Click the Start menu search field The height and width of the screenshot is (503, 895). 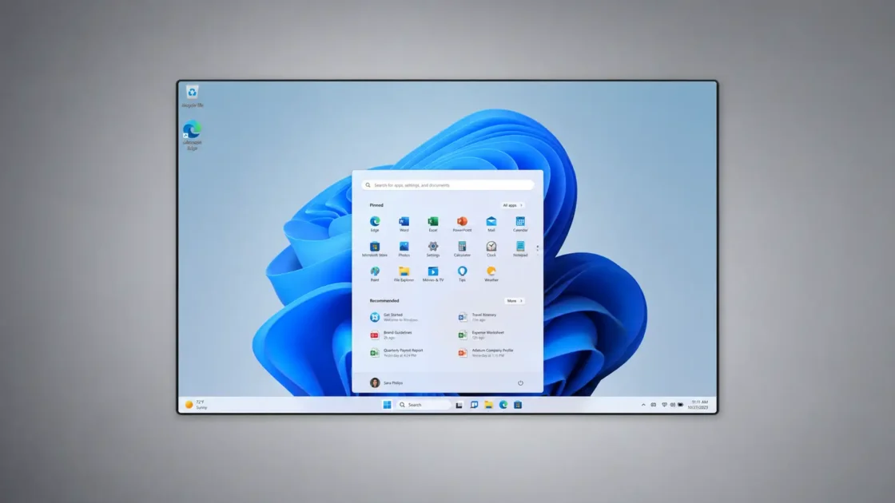(x=447, y=184)
